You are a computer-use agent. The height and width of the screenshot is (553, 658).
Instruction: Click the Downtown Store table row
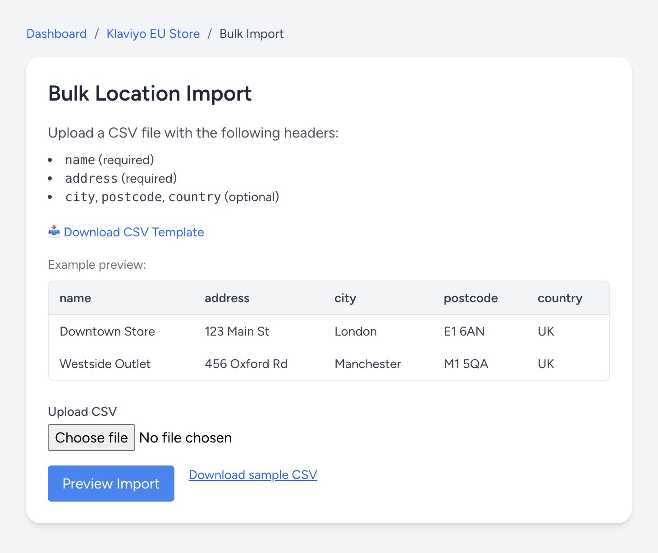point(107,331)
